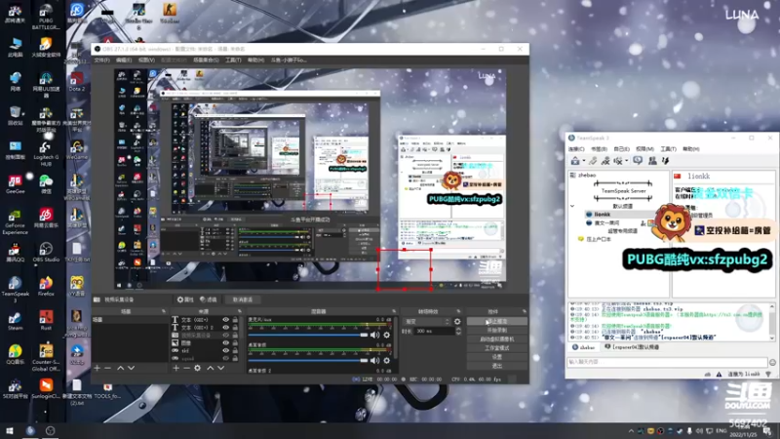This screenshot has width=780, height=439.
Task: Toggle visibility of 文本 (GDI+) 2 source
Action: coord(226,328)
